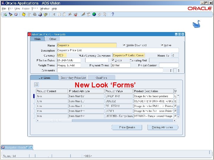Select the Secondary Price List tab

[73, 78]
